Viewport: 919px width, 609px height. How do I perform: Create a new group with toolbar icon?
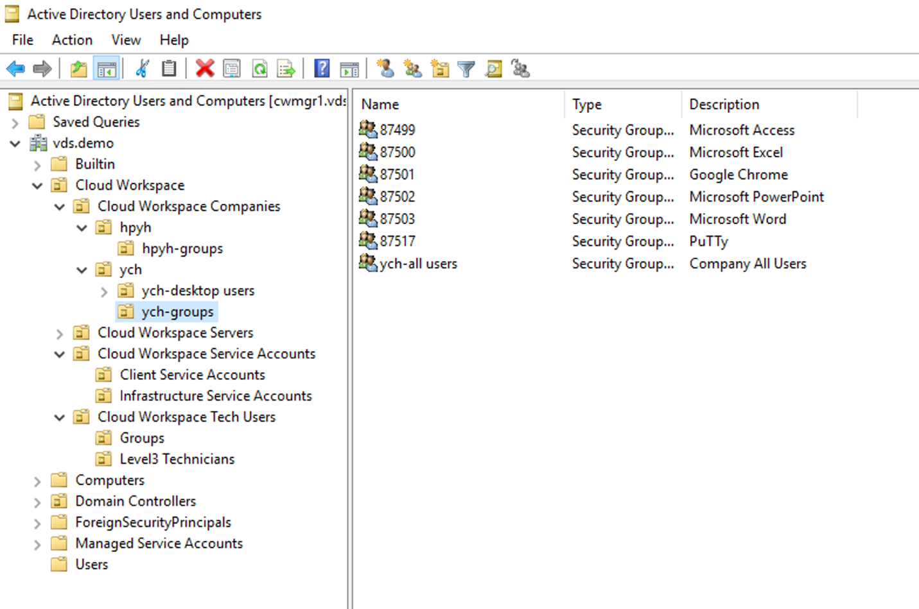(x=412, y=69)
